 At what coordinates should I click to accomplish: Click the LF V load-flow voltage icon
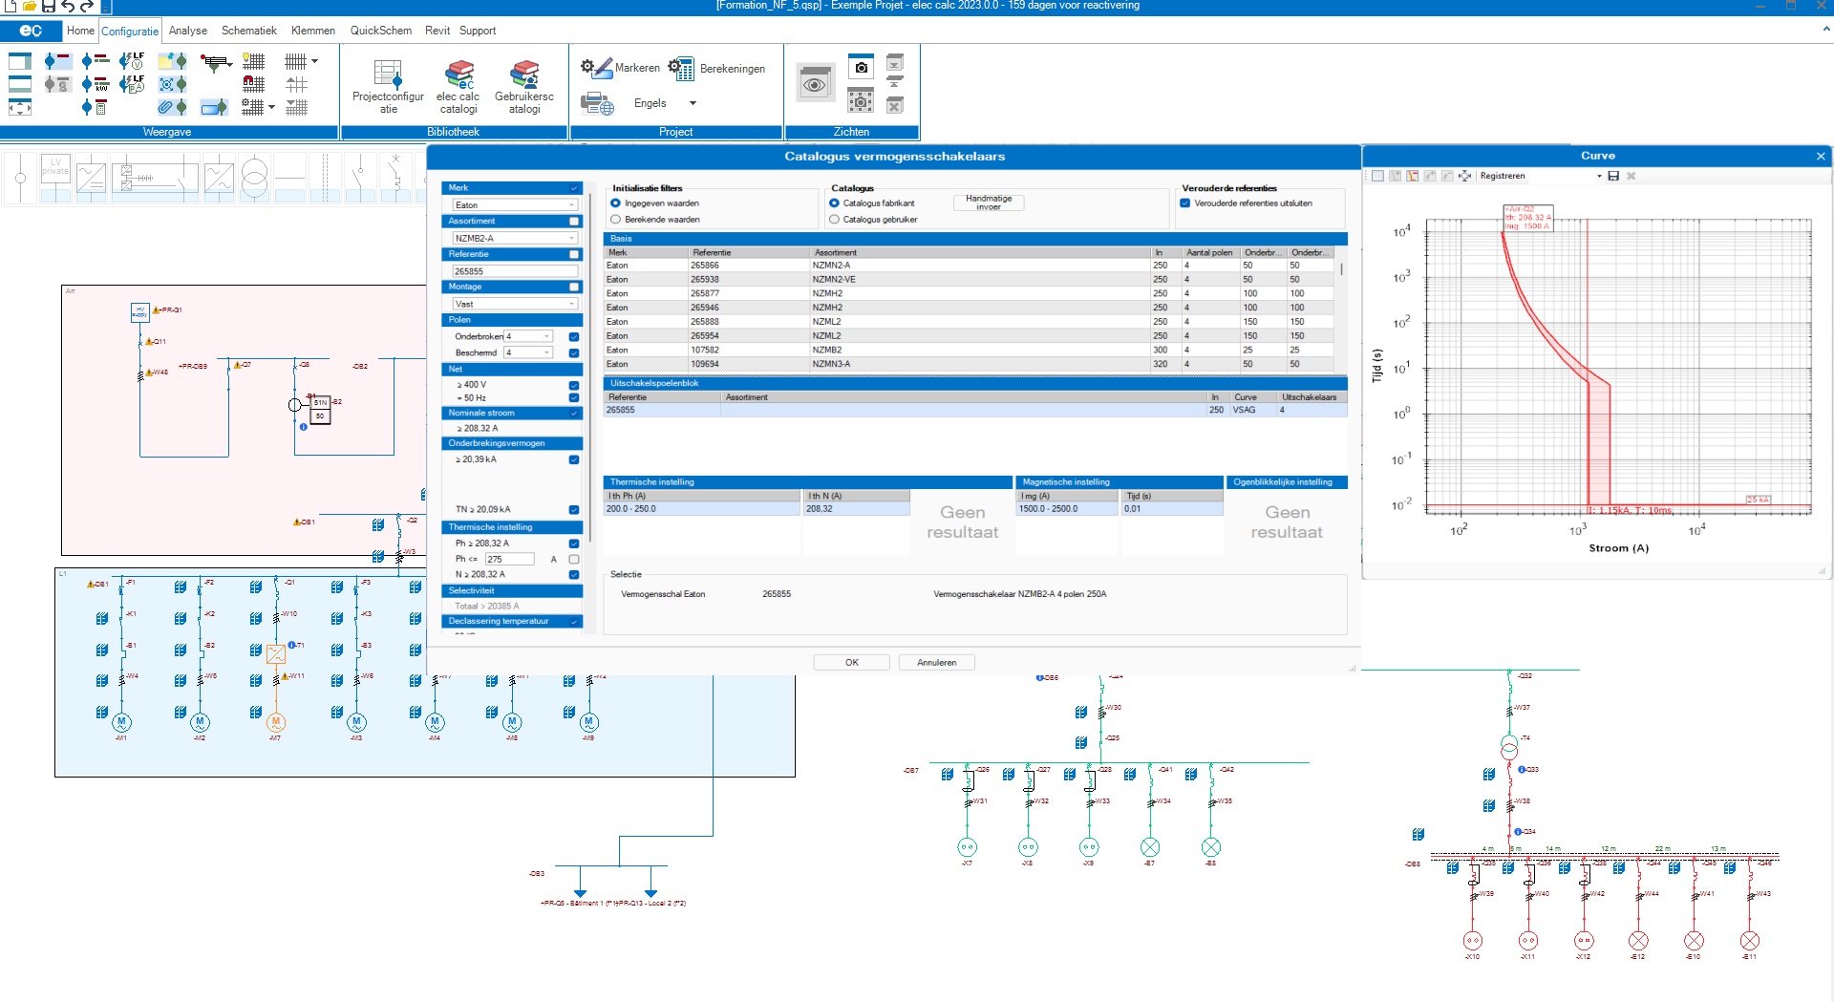[x=132, y=61]
